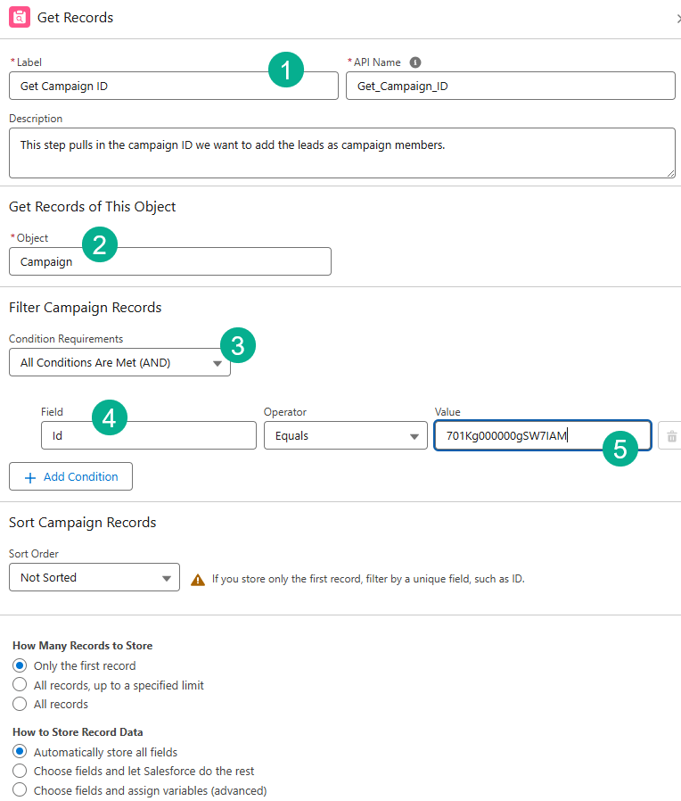The height and width of the screenshot is (801, 681).
Task: Click the API Name info icon
Action: 415,62
